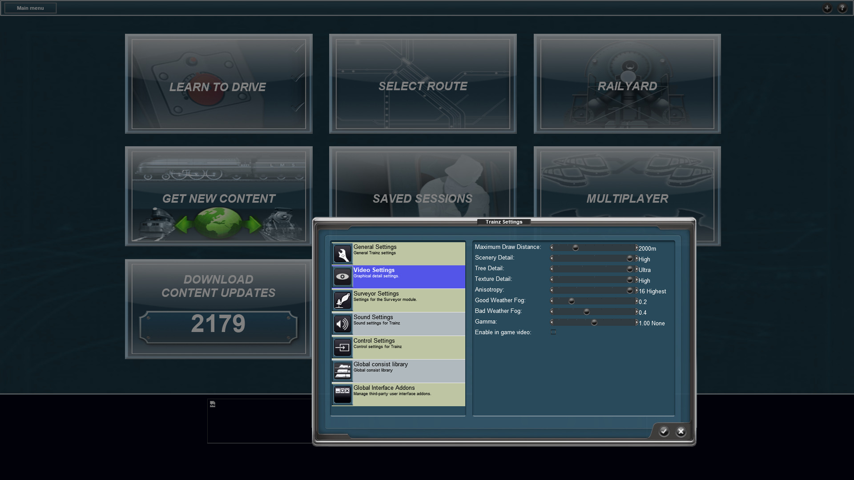The height and width of the screenshot is (480, 854).
Task: Select the Video Settings section
Action: click(399, 277)
